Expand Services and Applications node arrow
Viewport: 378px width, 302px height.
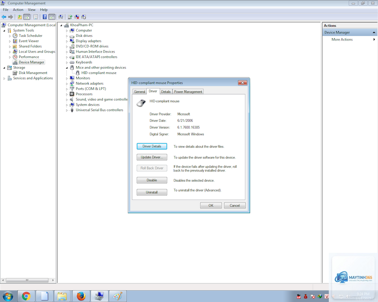point(4,78)
